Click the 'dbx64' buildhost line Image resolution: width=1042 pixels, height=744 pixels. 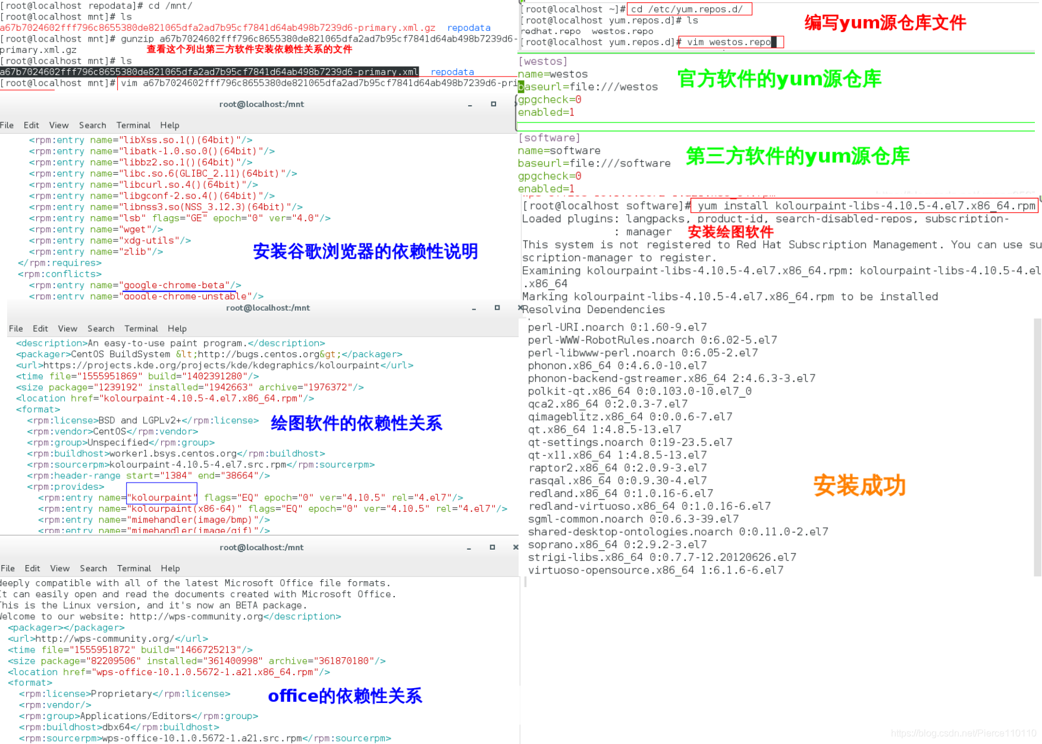(x=119, y=727)
